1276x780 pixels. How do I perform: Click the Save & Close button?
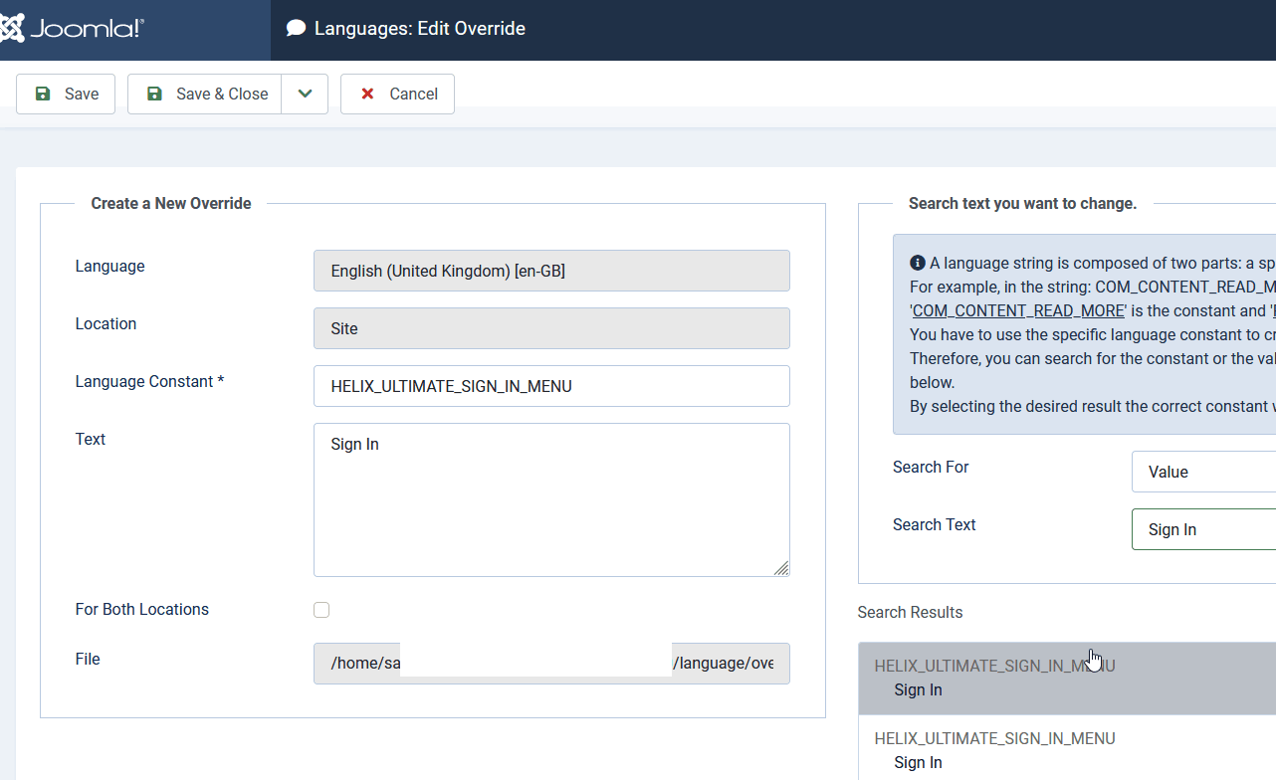[205, 94]
